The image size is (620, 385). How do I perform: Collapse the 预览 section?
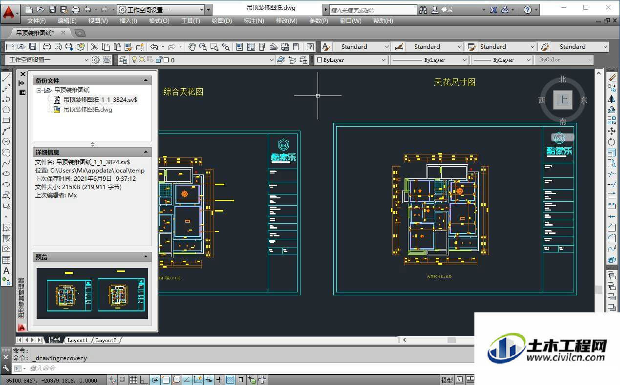[x=146, y=257]
